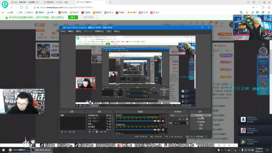The height and width of the screenshot is (153, 272).
Task: Switch to the 我的资料 个人中心 browser tab
Action: click(57, 2)
